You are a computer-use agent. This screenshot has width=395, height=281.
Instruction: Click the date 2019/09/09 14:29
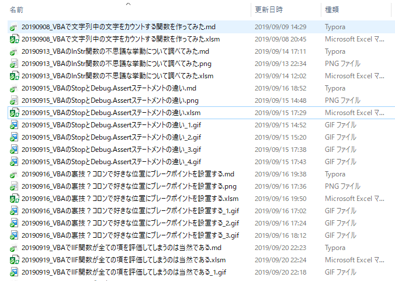(x=280, y=27)
